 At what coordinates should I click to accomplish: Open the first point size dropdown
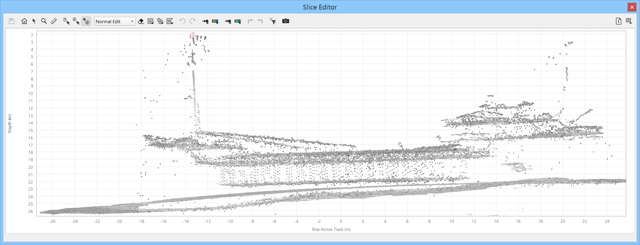(x=206, y=21)
